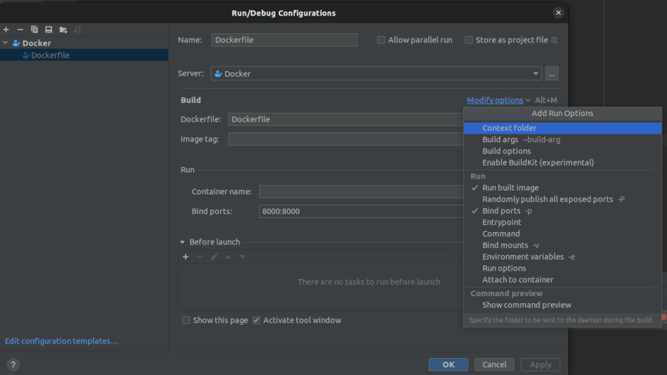Enable the Allow parallel run checkbox
The width and height of the screenshot is (667, 375).
[x=381, y=40]
